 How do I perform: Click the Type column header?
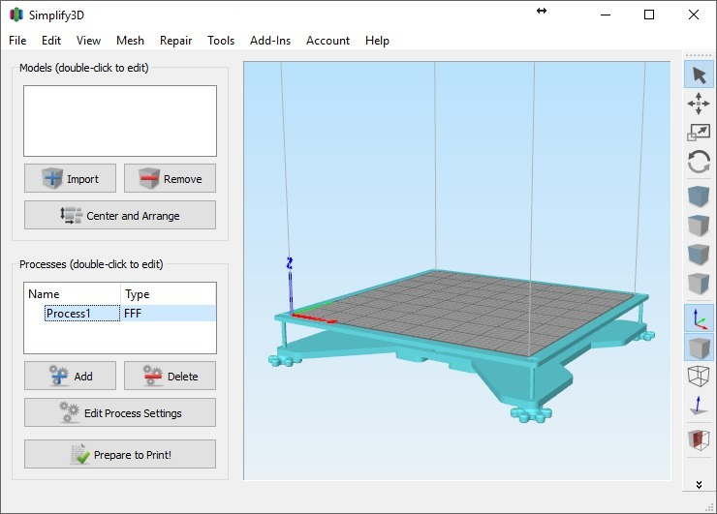click(x=169, y=293)
